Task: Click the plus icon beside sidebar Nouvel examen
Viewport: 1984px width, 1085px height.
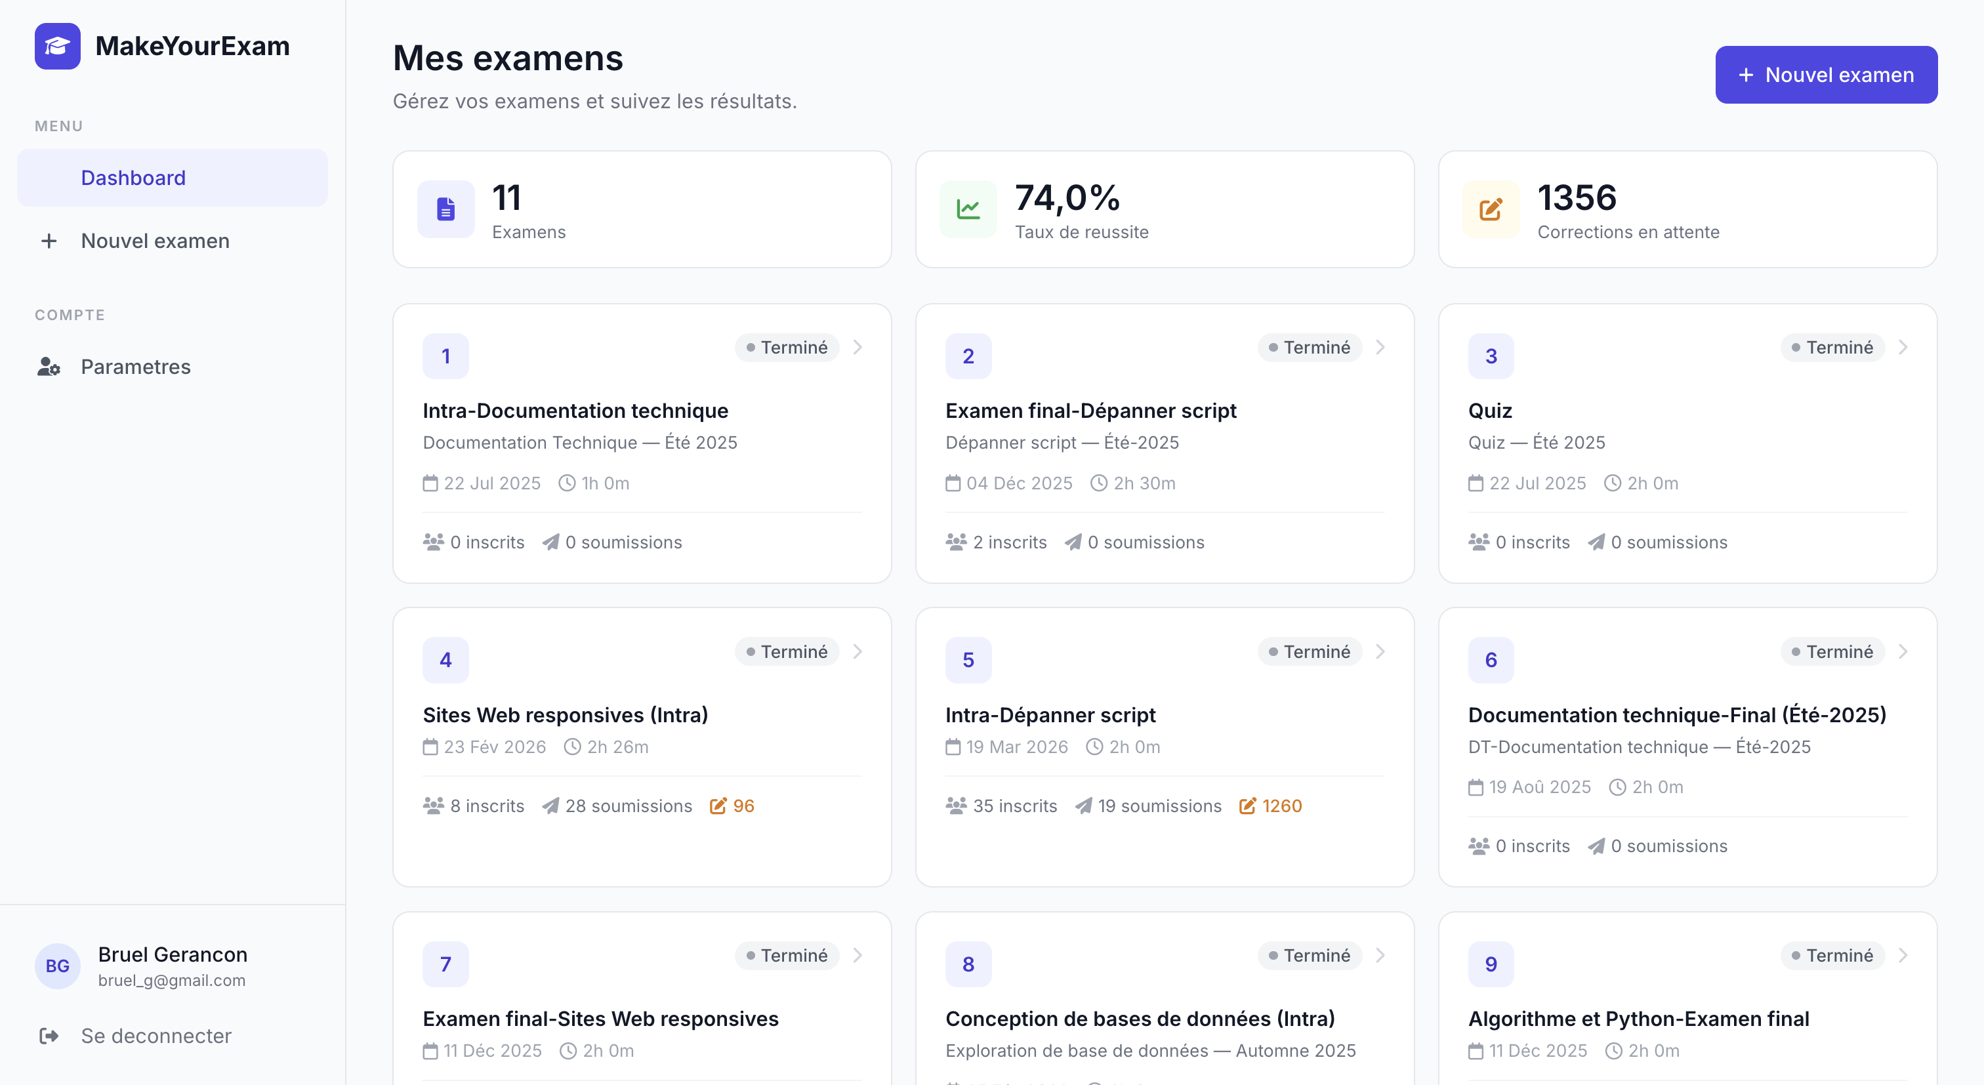Action: pyautogui.click(x=49, y=241)
